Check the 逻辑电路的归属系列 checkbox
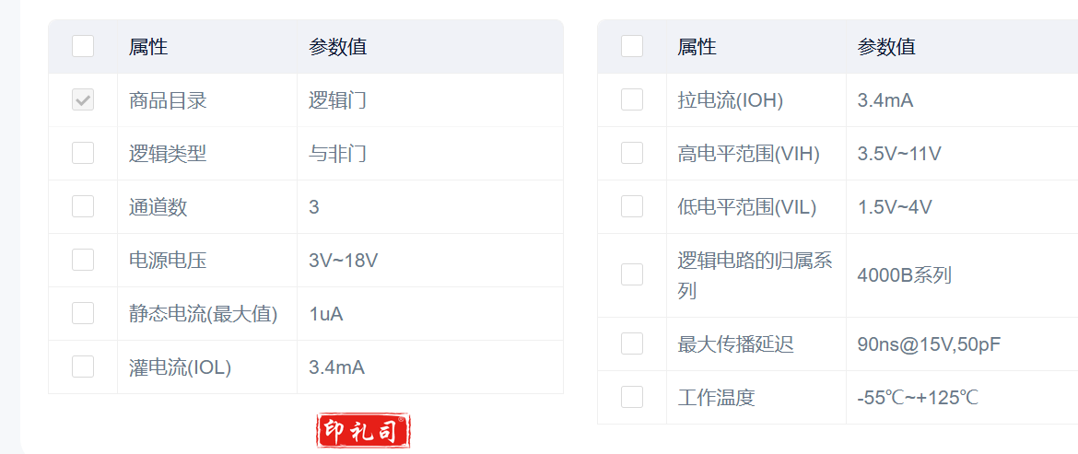The width and height of the screenshot is (1078, 454). pyautogui.click(x=632, y=274)
